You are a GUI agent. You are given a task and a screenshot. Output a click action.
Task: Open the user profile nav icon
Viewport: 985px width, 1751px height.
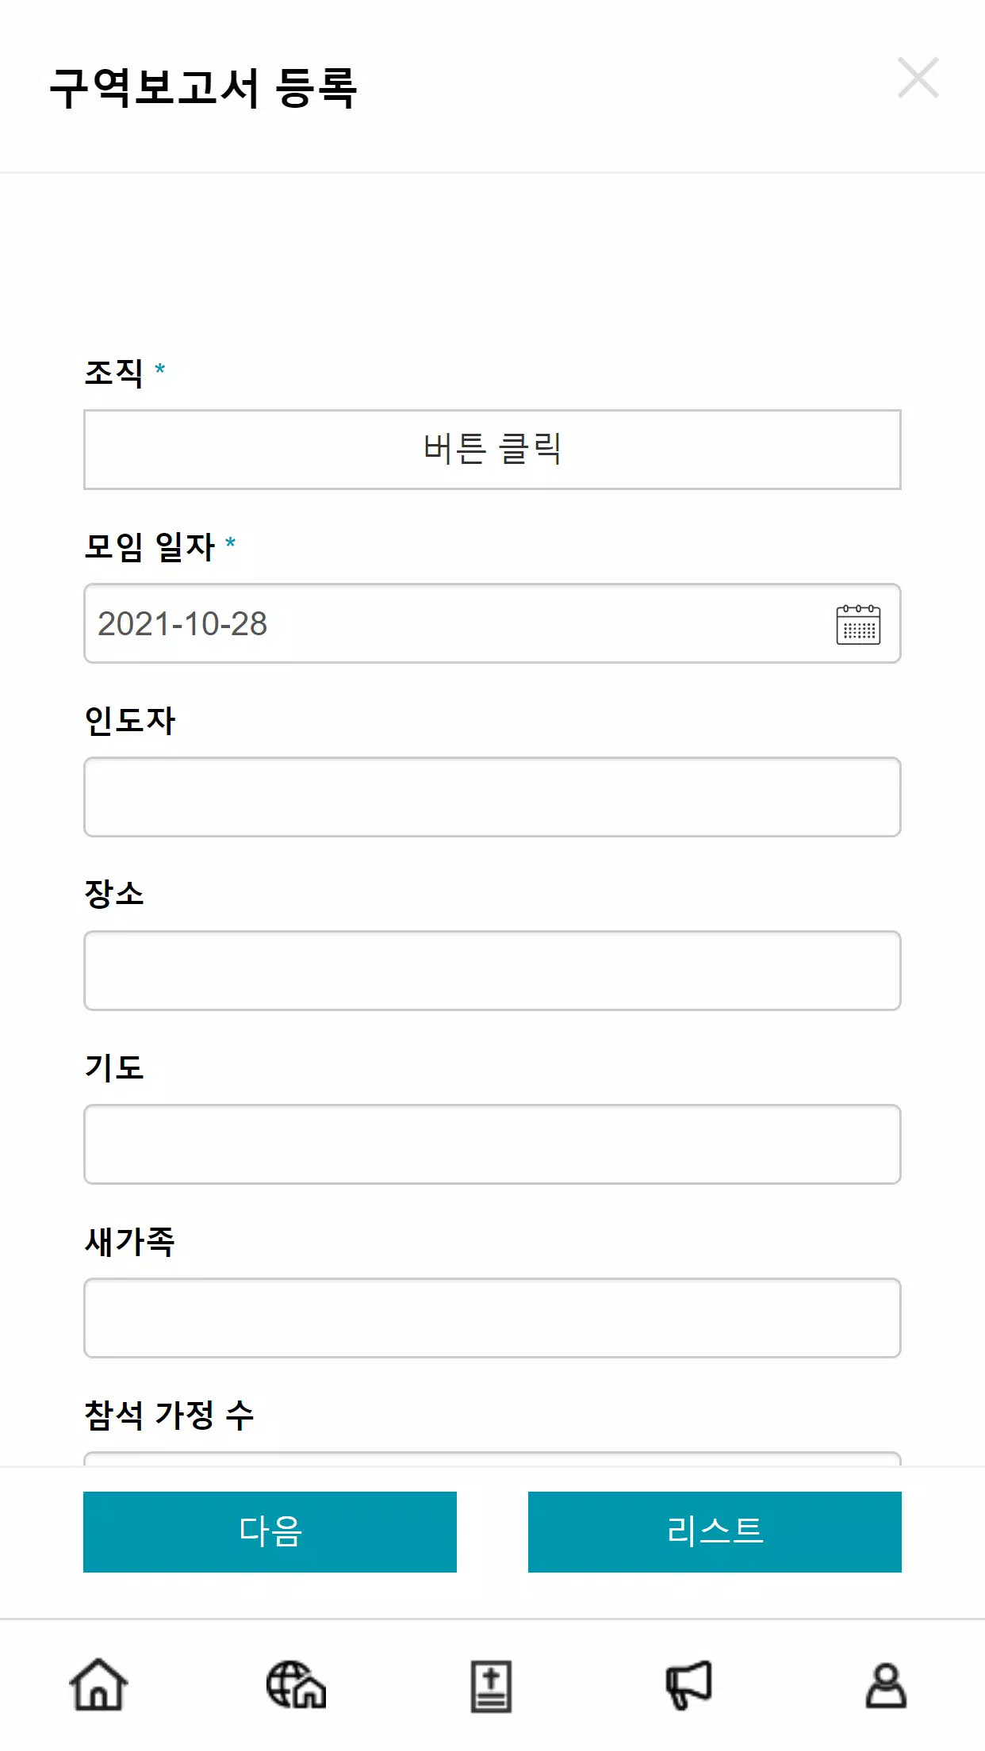pos(886,1685)
